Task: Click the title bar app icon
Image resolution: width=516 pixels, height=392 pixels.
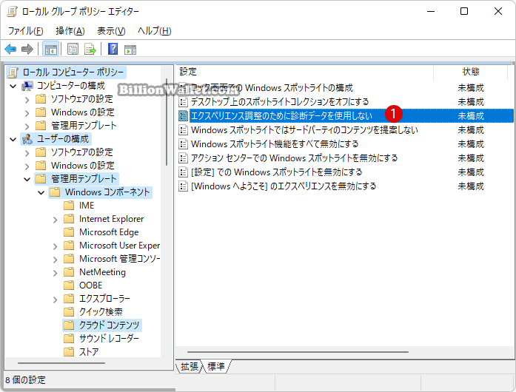Action: tap(12, 12)
